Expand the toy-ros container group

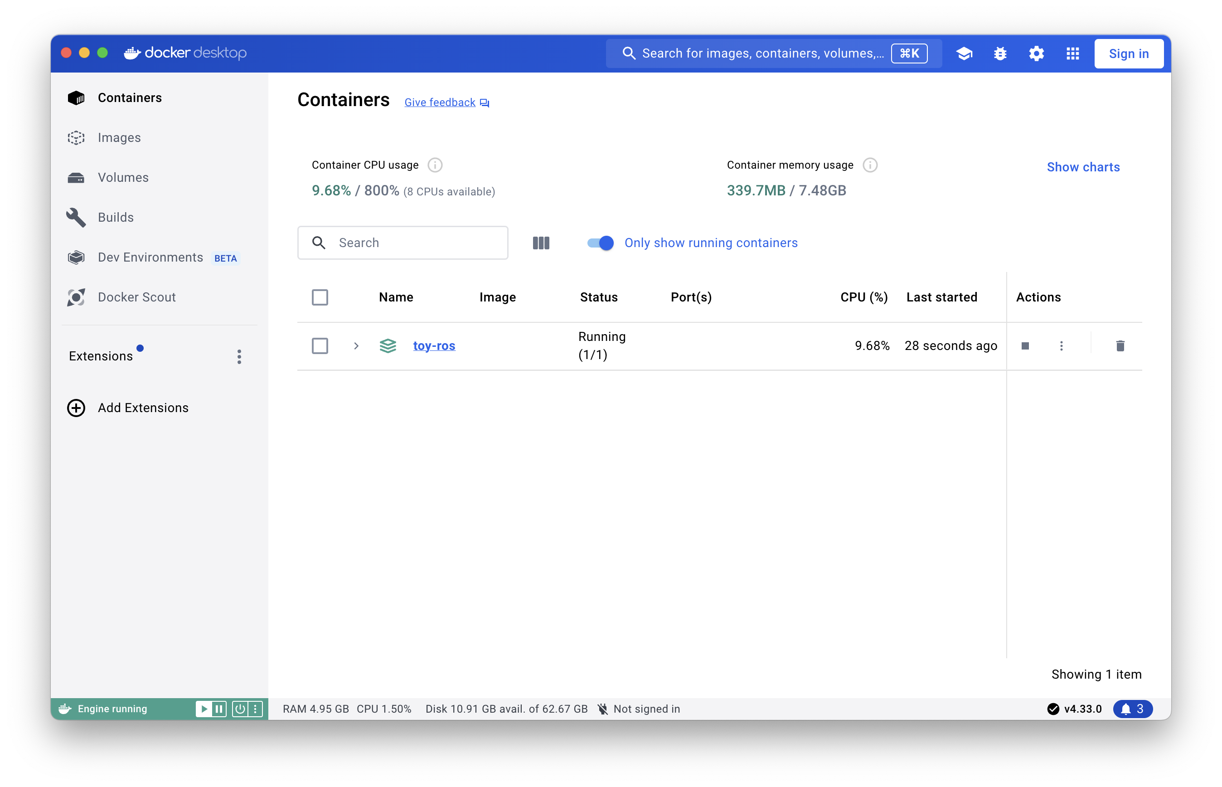coord(356,346)
